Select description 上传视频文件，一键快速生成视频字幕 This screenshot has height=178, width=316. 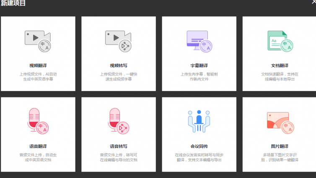point(119,77)
